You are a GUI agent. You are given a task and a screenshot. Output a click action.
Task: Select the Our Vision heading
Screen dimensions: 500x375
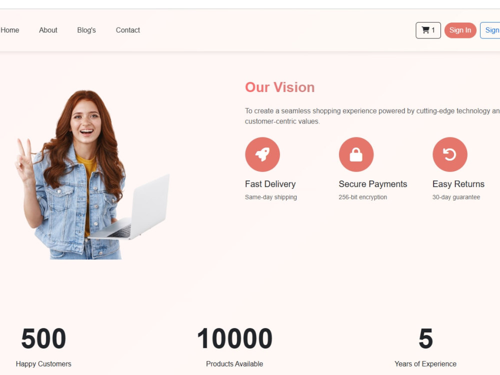279,87
